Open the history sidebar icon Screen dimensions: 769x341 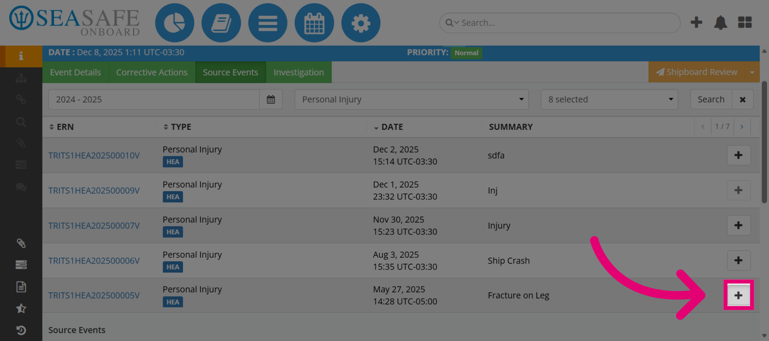21,330
